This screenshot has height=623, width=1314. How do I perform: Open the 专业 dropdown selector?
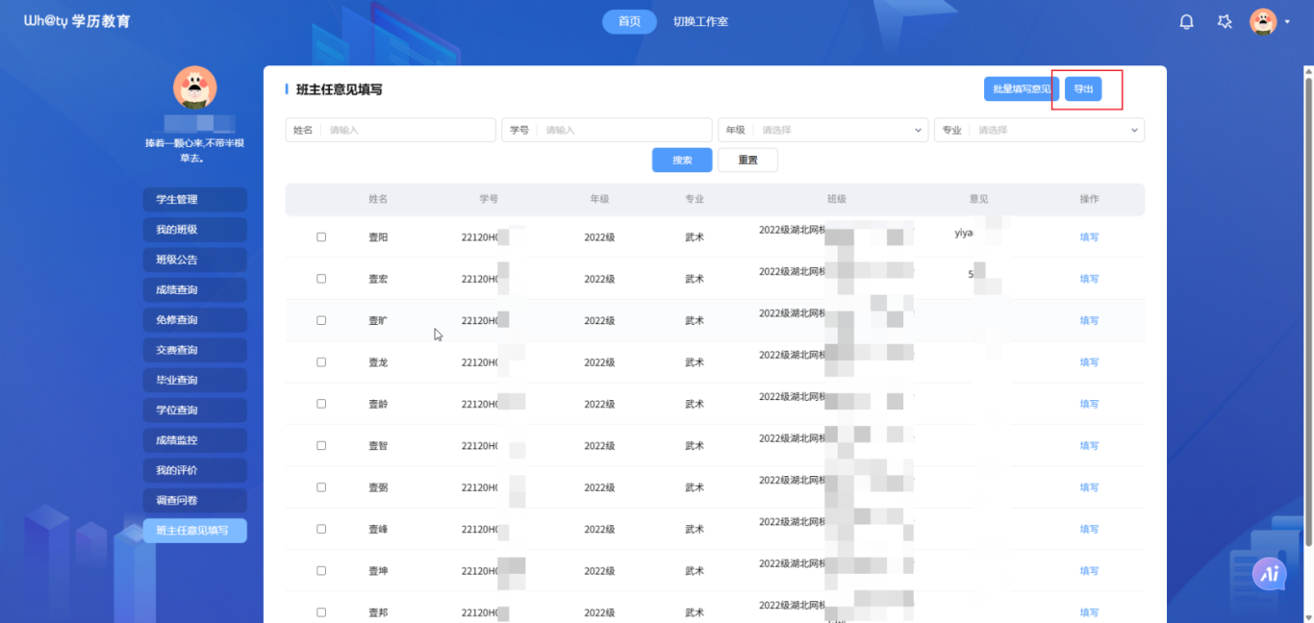click(x=1053, y=130)
